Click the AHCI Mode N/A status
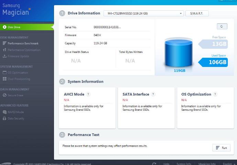237x165 pixels. tap(66, 100)
